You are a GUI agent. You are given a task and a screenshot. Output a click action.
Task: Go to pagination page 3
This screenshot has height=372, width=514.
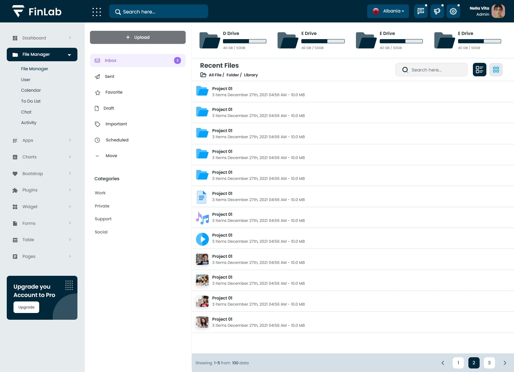click(489, 363)
